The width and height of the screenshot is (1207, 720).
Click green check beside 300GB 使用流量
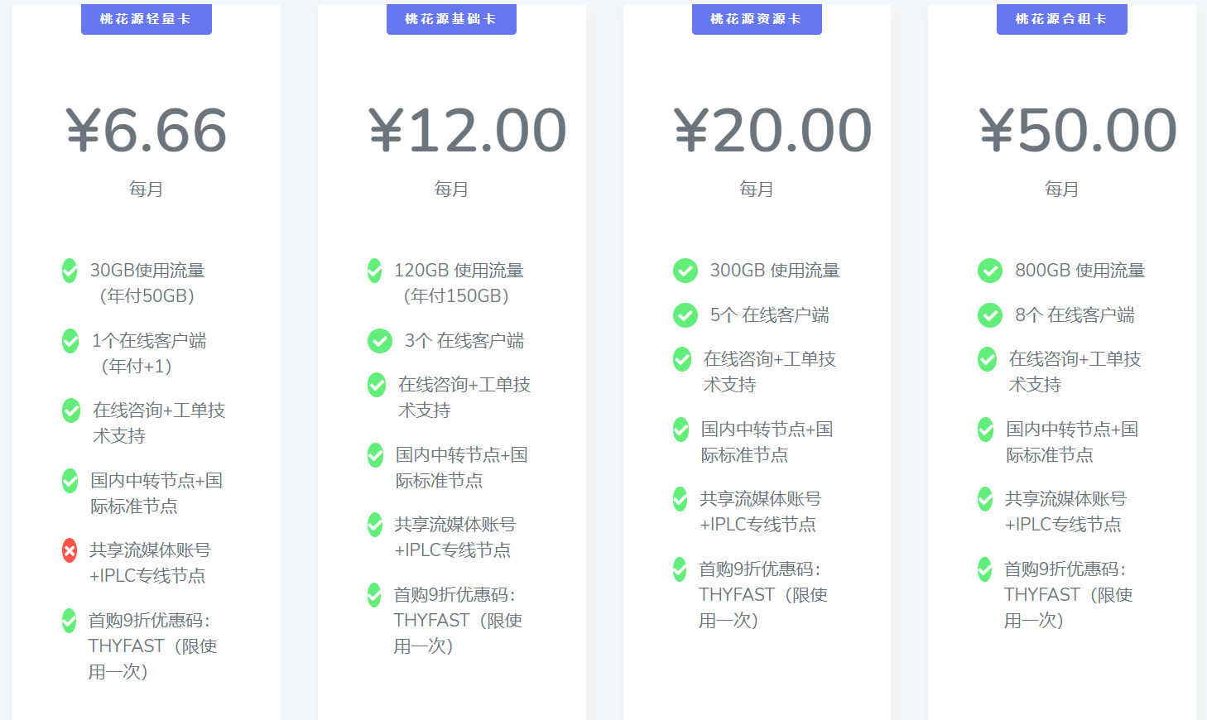point(685,271)
